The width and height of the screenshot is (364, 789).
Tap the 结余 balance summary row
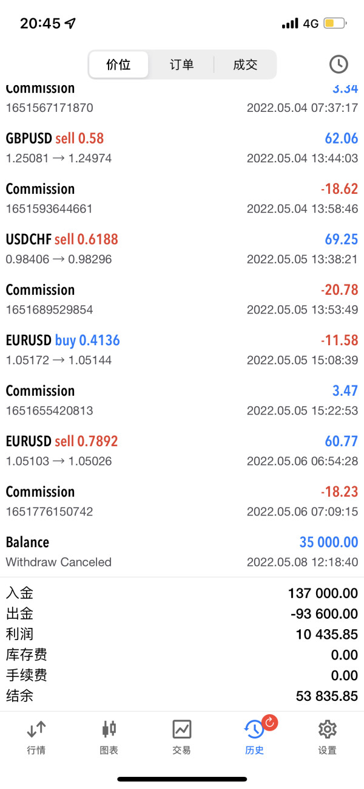[x=182, y=696]
